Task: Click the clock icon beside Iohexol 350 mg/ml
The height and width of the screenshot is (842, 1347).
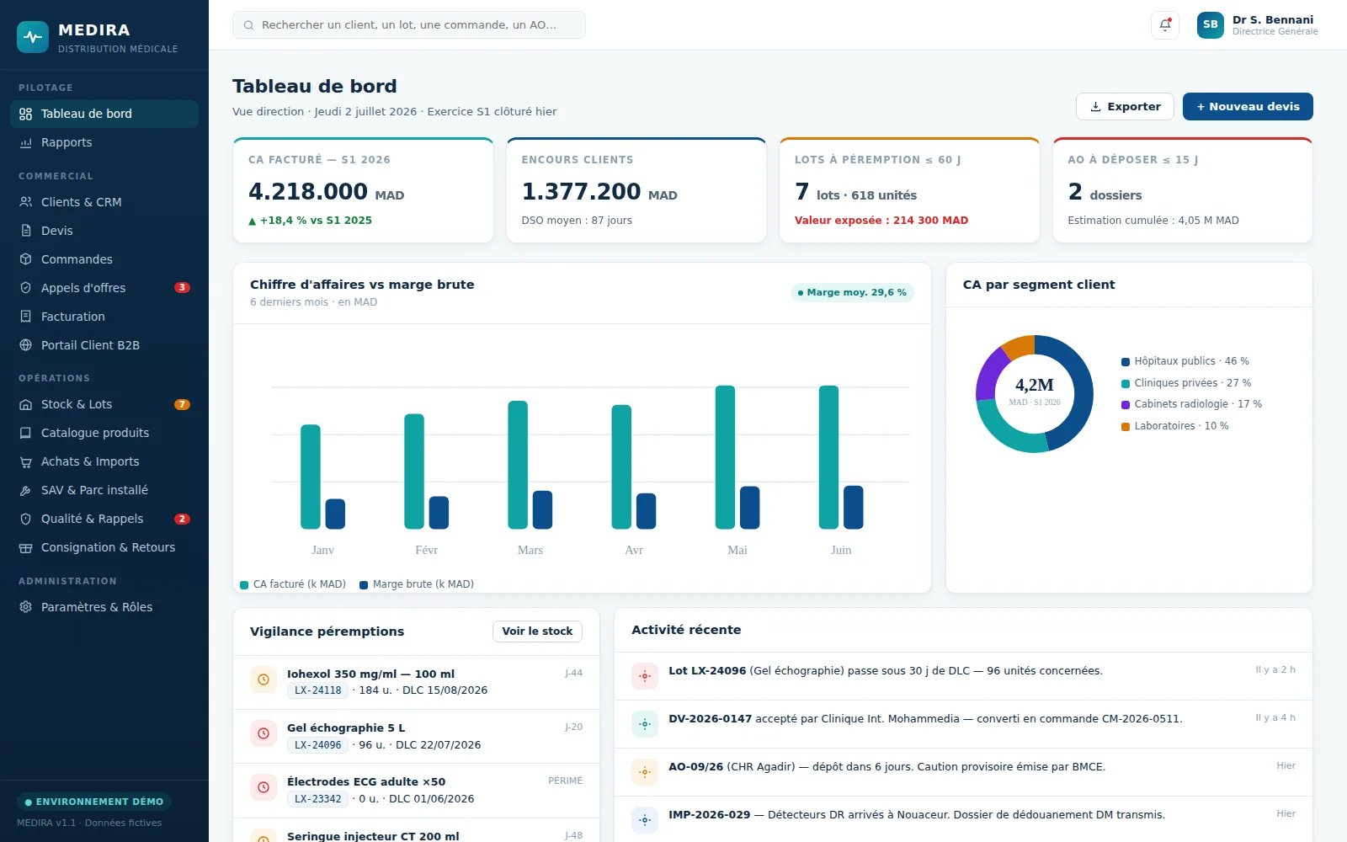Action: (x=264, y=679)
